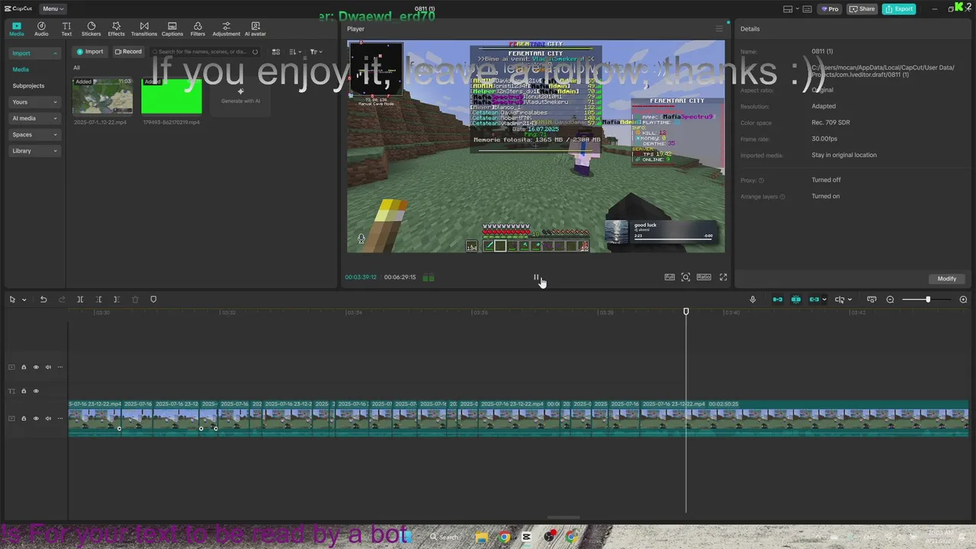Delete right of playhead

116,300
